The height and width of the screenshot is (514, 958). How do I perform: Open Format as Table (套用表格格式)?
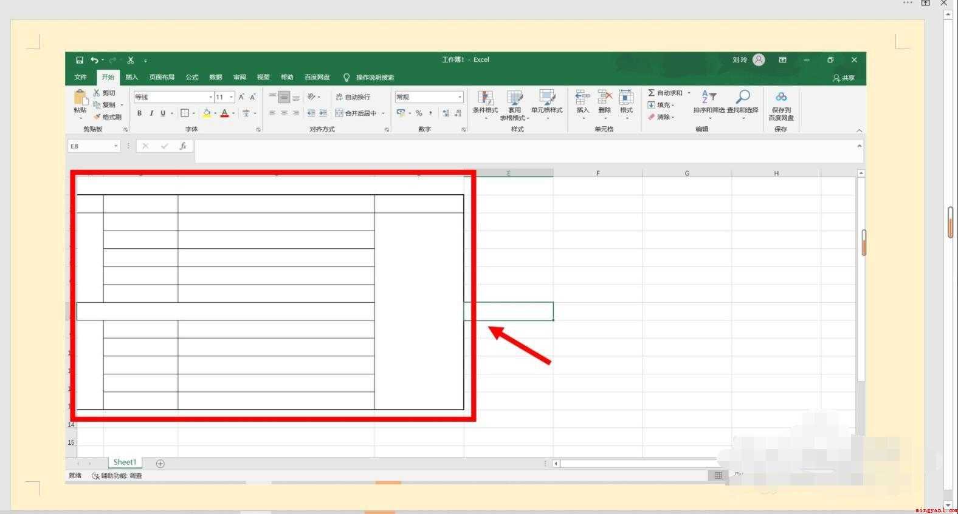point(514,104)
